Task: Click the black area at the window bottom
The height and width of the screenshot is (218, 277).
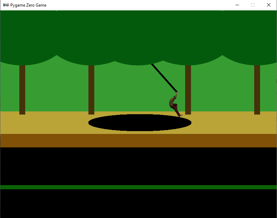Action: click(138, 204)
